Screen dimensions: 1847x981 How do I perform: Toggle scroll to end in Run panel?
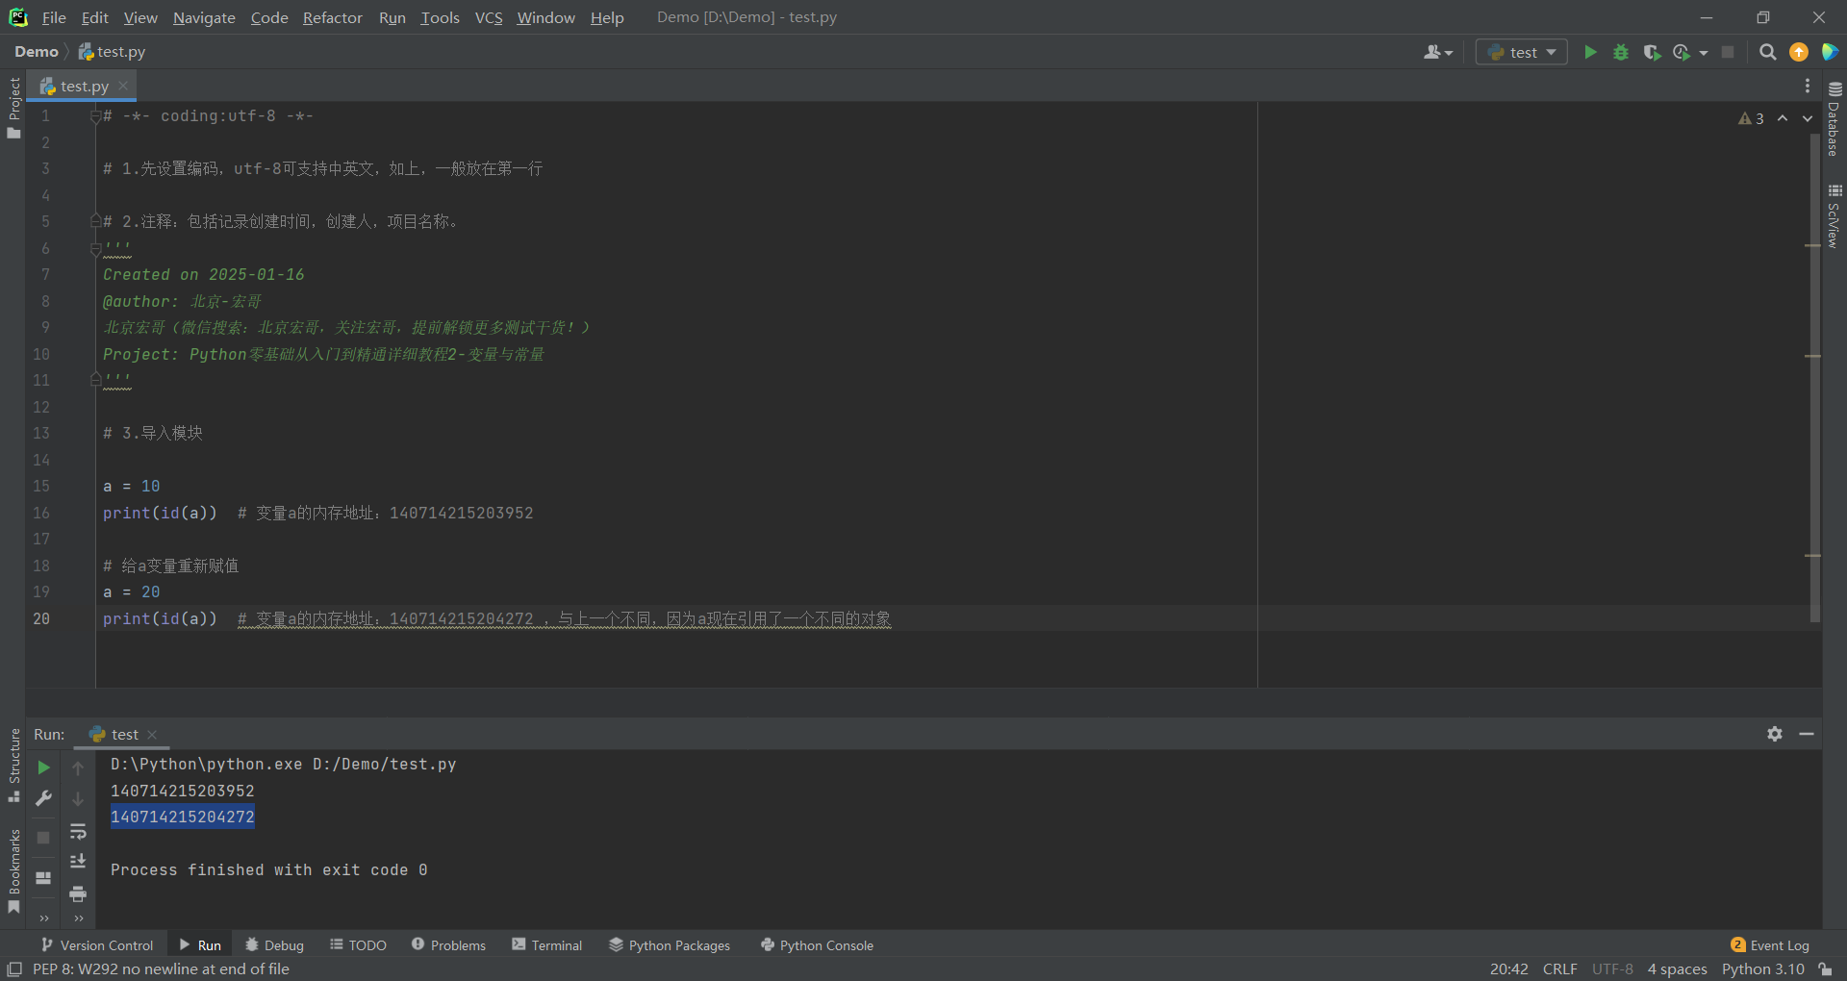[x=78, y=862]
